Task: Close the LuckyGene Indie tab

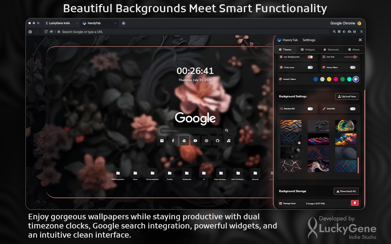Action: (77, 23)
